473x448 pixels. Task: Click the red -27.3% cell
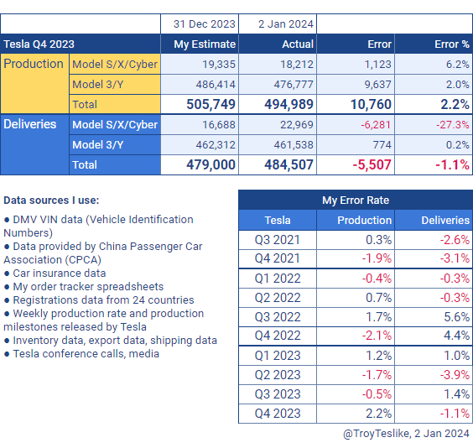tap(434, 125)
